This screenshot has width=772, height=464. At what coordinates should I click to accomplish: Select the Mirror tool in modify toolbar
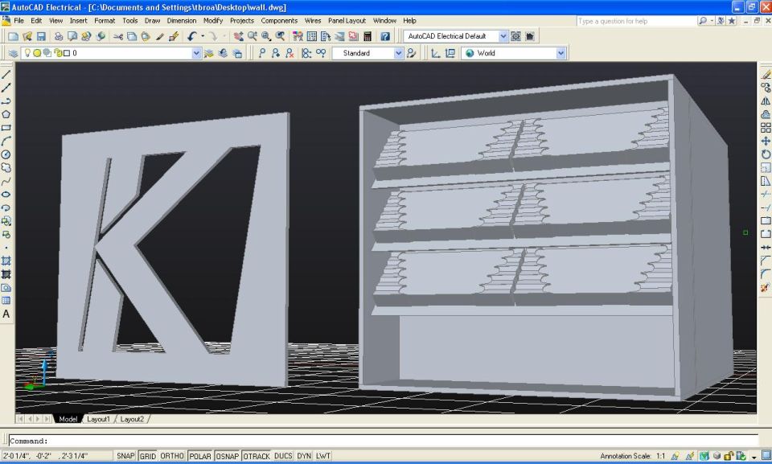pyautogui.click(x=766, y=101)
